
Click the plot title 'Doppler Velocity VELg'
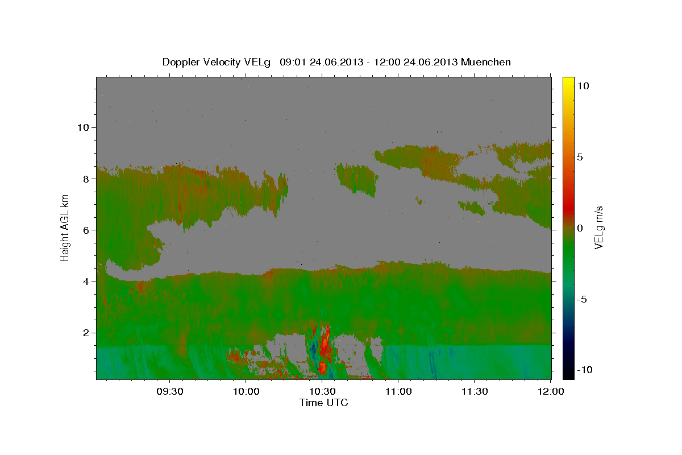pyautogui.click(x=217, y=62)
